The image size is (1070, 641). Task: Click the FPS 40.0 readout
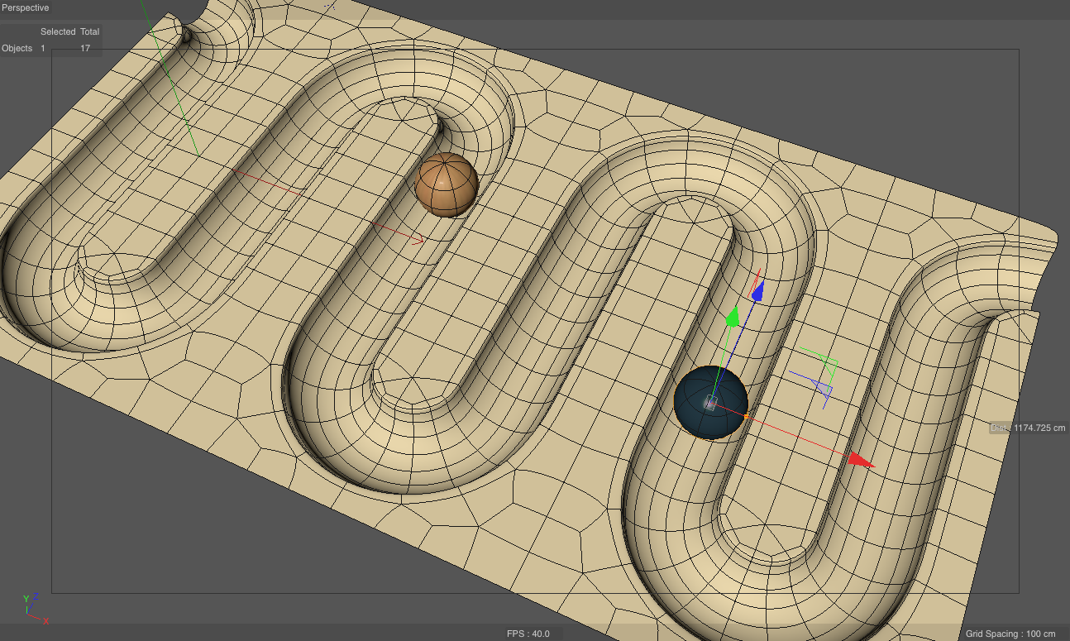pos(528,634)
